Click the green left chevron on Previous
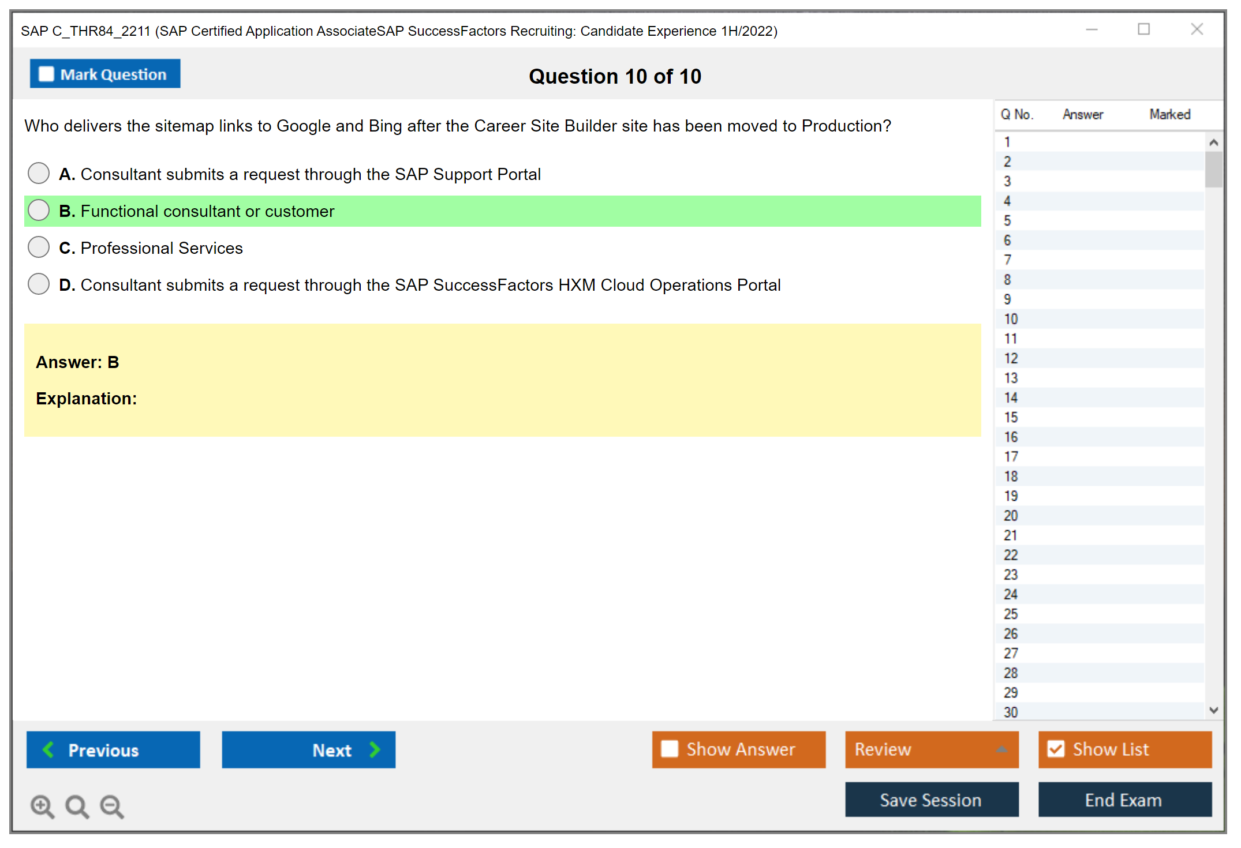This screenshot has width=1241, height=848. pos(49,749)
